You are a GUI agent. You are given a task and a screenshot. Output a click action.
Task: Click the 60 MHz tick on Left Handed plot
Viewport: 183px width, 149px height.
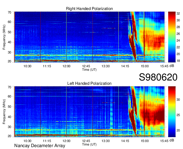pyautogui.click(x=9, y=96)
